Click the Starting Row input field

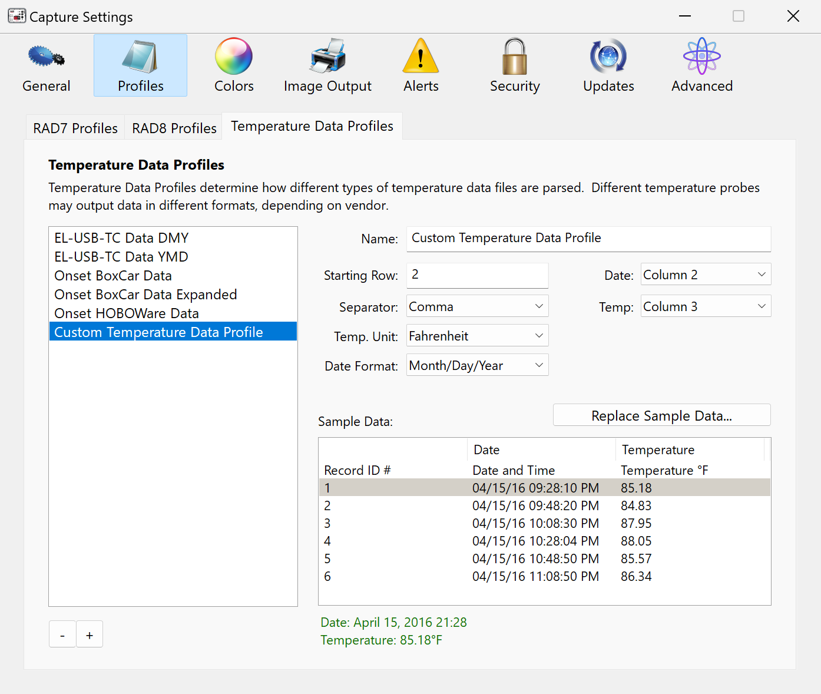[477, 275]
